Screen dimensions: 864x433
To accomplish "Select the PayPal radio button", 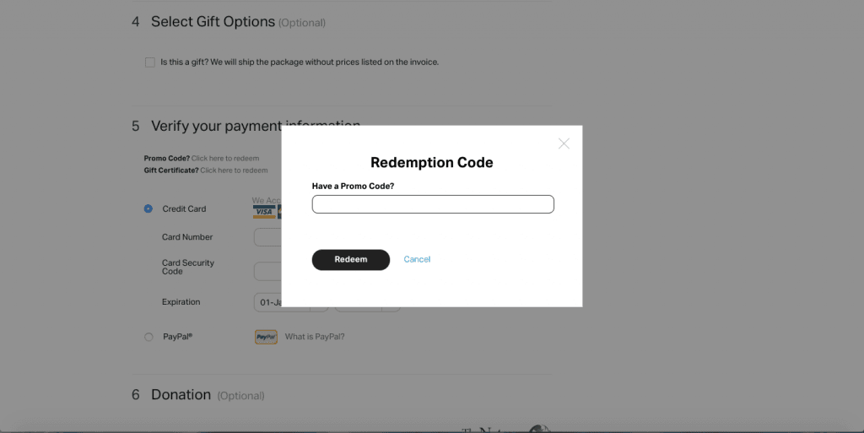I will click(148, 337).
